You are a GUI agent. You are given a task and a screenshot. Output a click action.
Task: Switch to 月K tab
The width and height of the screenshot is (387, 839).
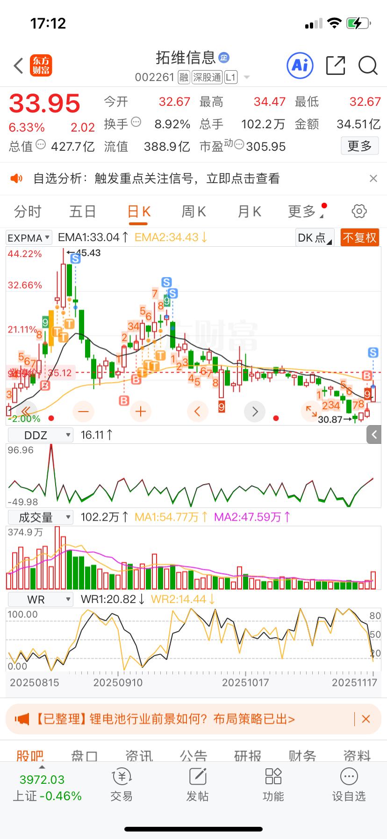point(249,212)
